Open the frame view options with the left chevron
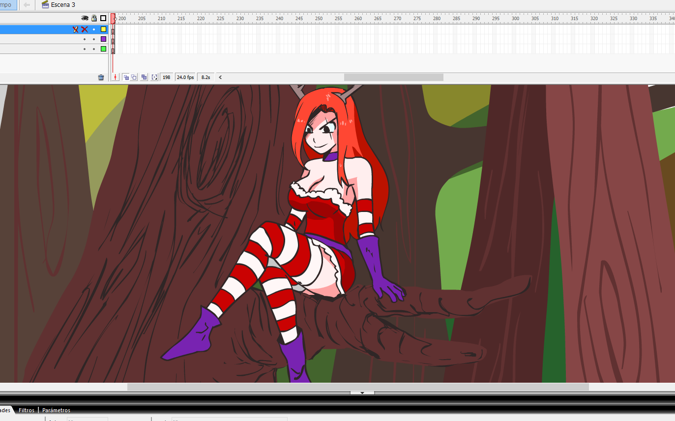The image size is (675, 421). pos(220,77)
